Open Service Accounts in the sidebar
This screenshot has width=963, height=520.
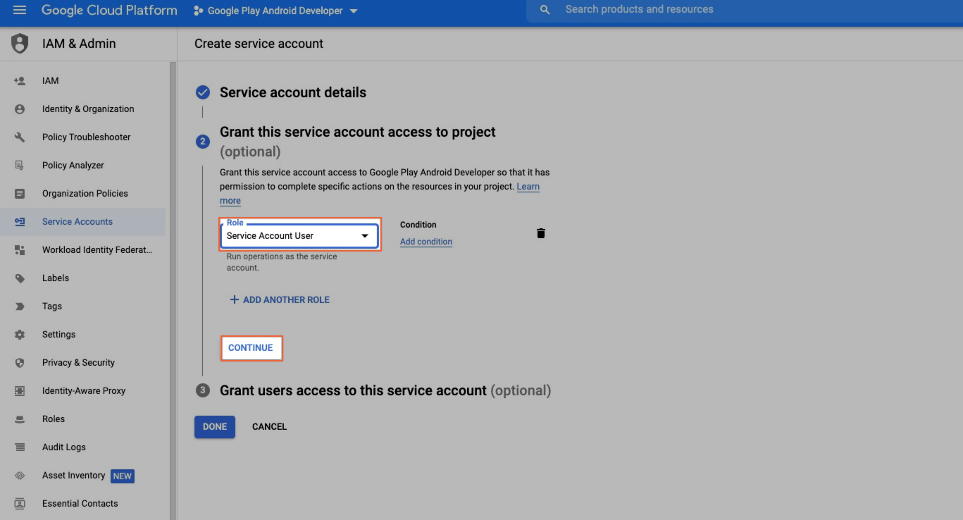tap(77, 222)
